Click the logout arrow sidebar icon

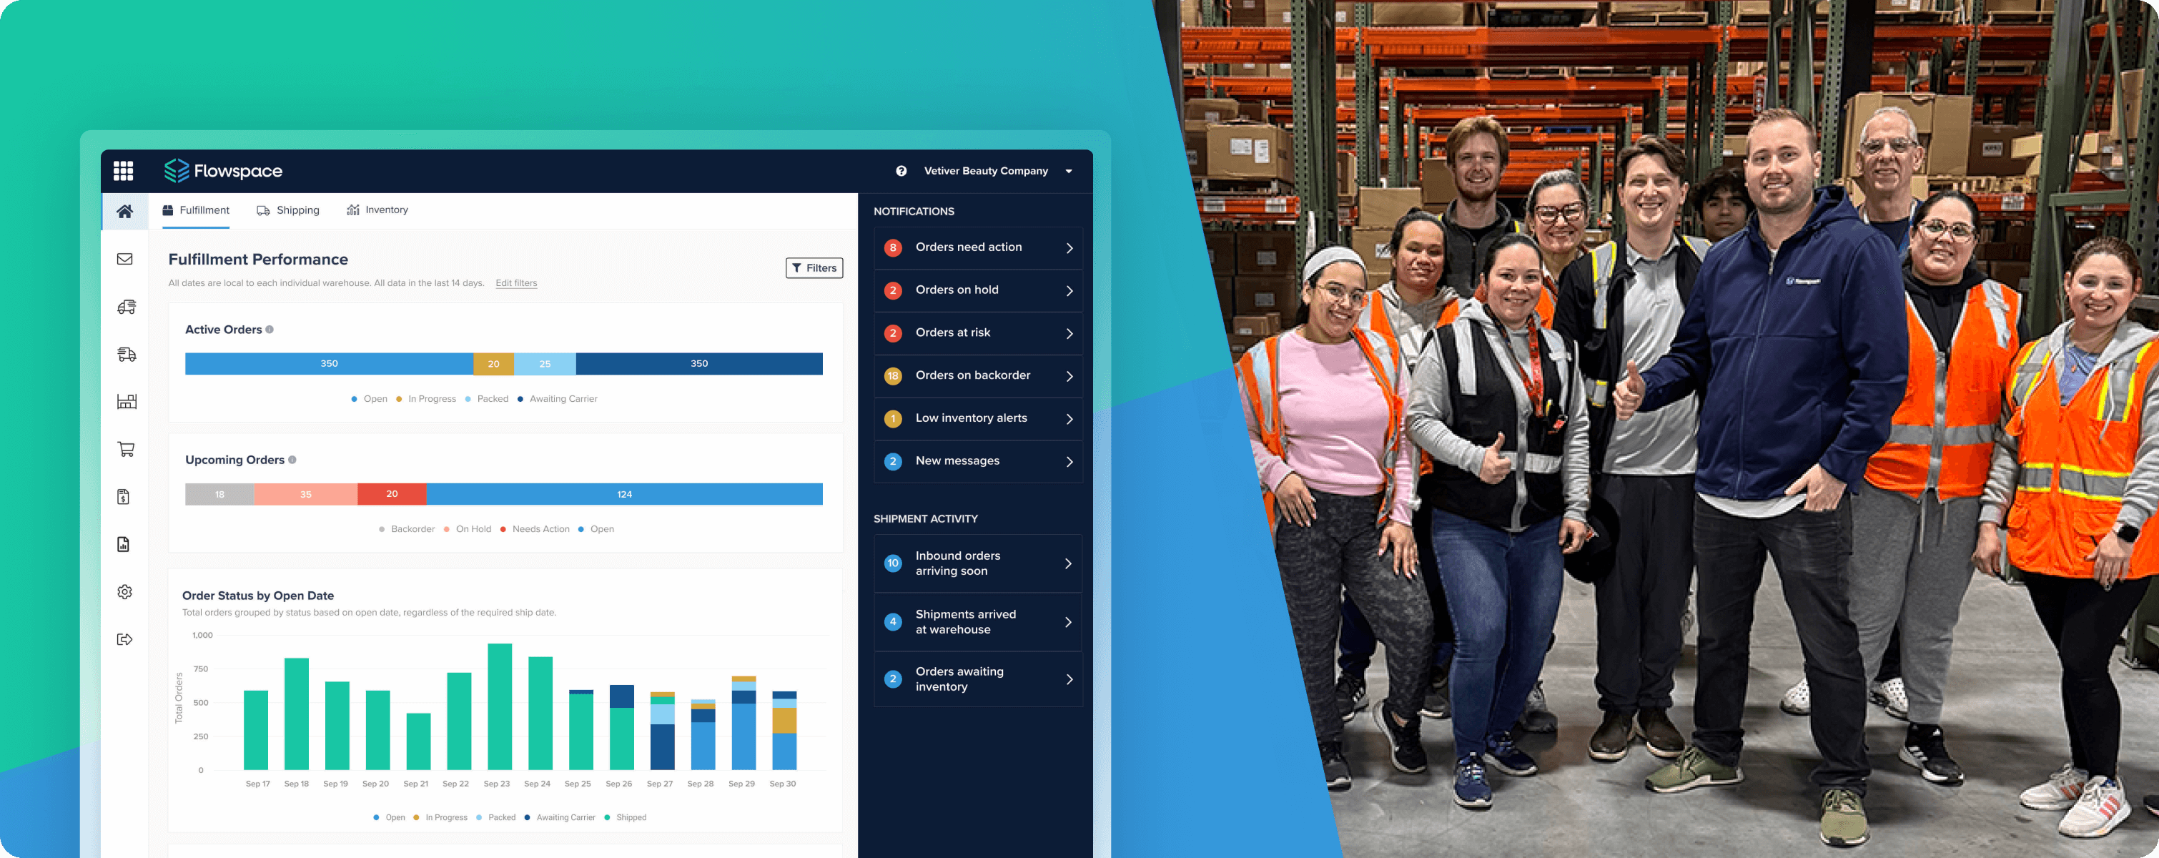(x=125, y=639)
